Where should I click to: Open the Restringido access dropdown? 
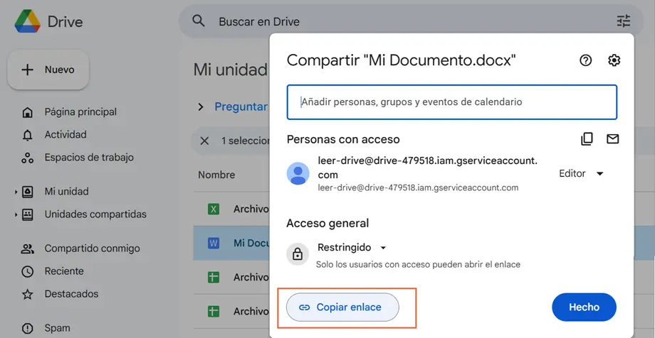352,248
